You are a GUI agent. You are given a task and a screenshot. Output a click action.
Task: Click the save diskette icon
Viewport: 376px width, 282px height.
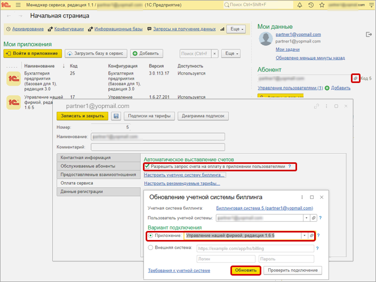[x=116, y=116]
